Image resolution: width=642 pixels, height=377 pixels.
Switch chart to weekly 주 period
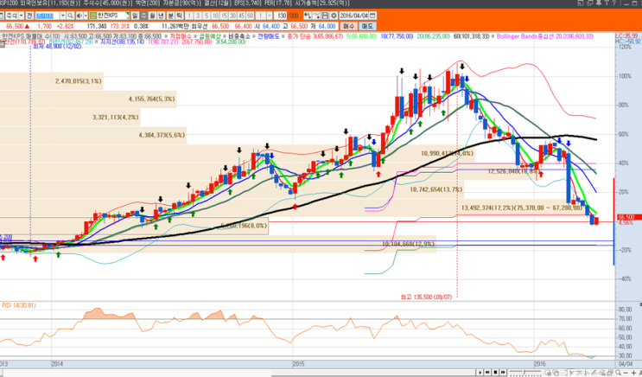143,16
